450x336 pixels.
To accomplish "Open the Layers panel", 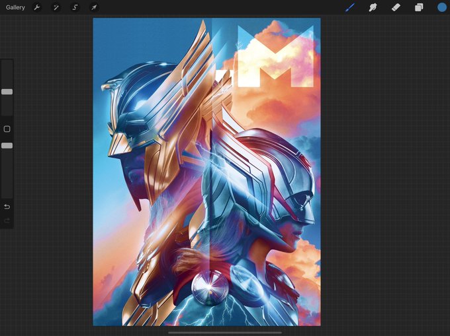I will (x=419, y=7).
